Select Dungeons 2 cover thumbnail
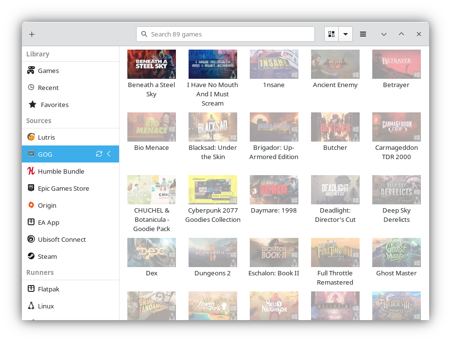 click(213, 252)
